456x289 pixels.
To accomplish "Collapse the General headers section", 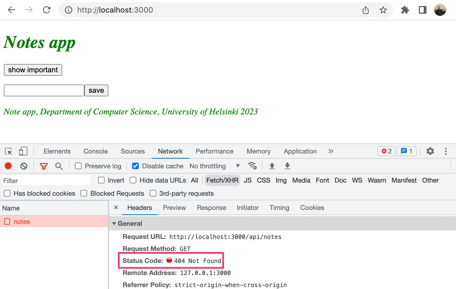I will tap(114, 224).
